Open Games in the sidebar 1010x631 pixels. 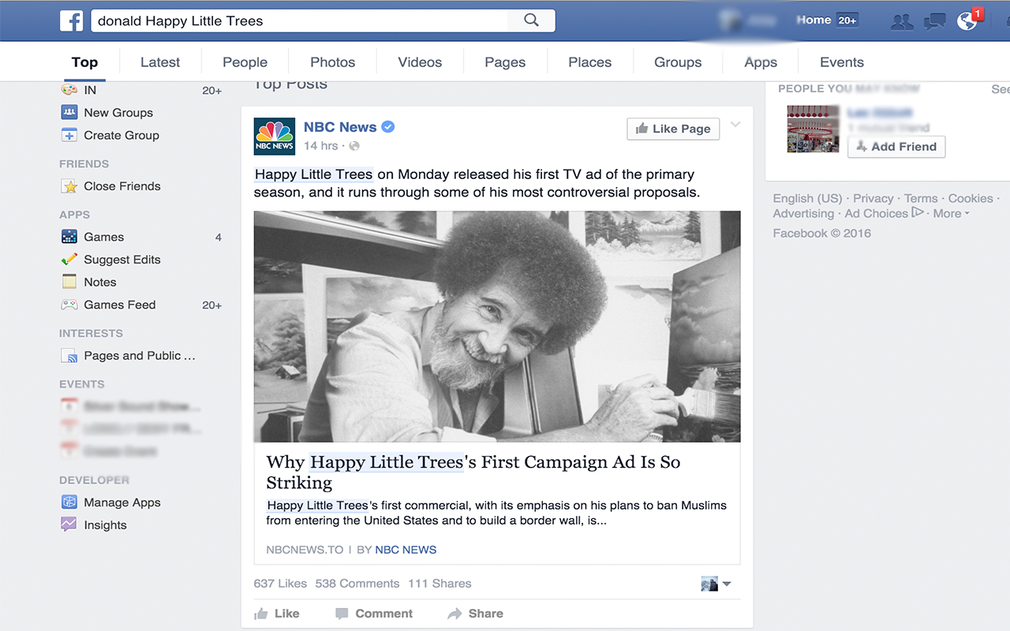coord(103,237)
